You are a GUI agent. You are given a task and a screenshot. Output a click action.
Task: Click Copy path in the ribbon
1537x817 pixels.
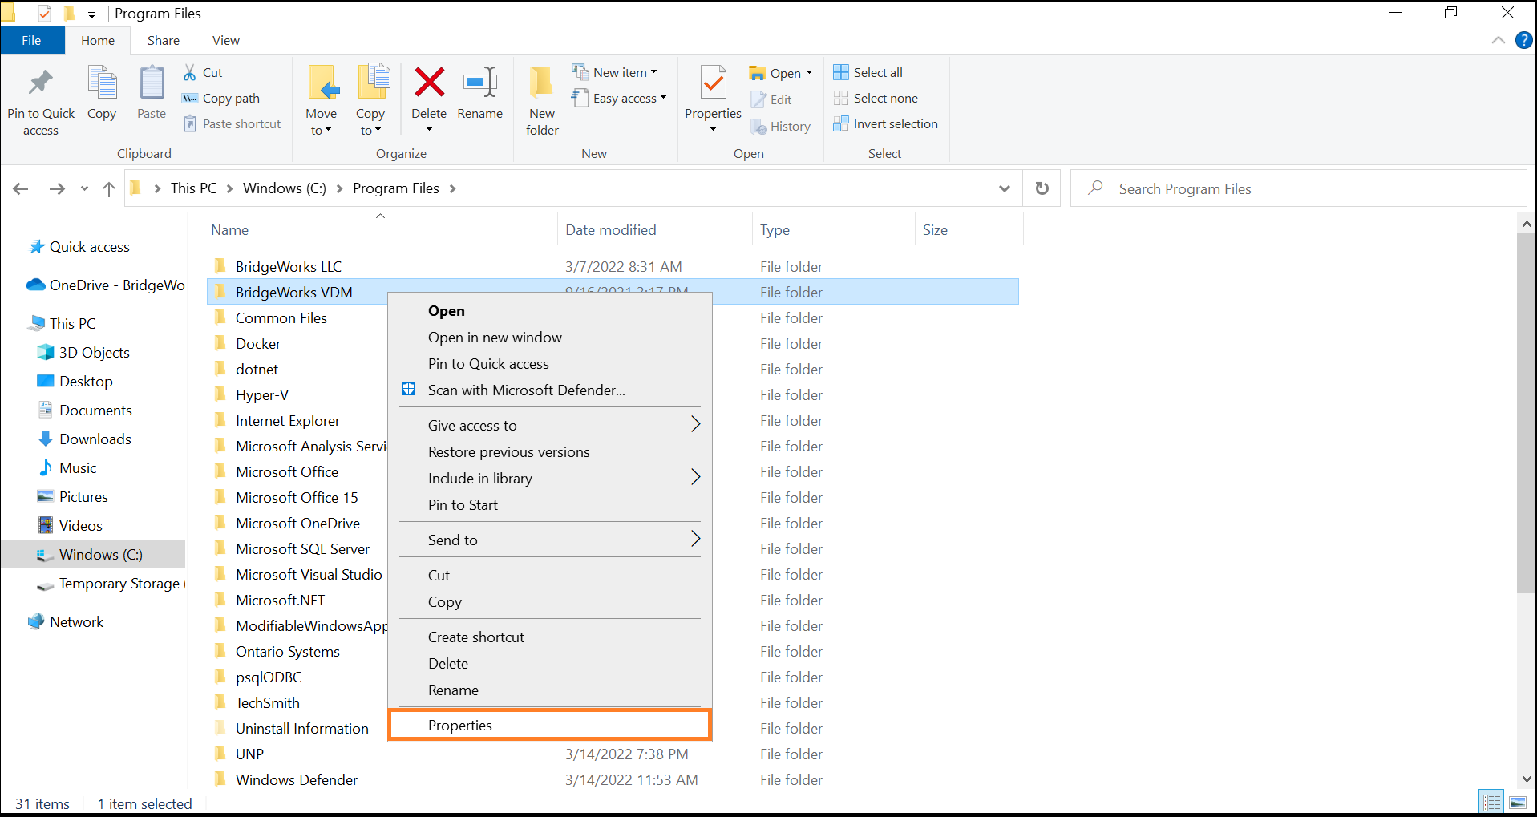click(x=221, y=98)
